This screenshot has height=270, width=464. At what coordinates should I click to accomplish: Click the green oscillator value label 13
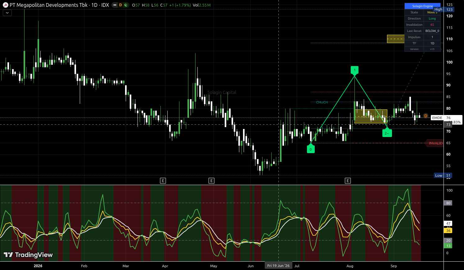pyautogui.click(x=448, y=246)
